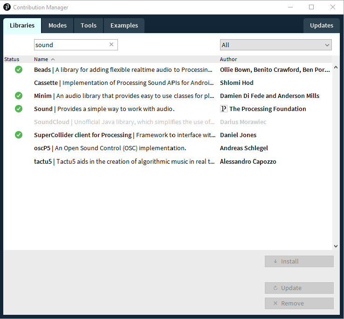Switch to the Modes tab
Image resolution: width=344 pixels, height=319 pixels.
coord(57,26)
